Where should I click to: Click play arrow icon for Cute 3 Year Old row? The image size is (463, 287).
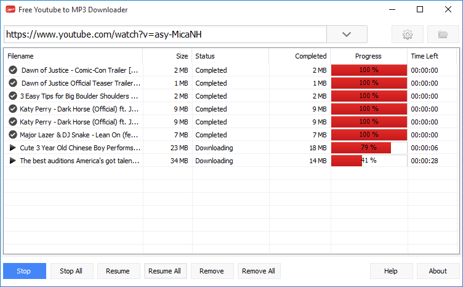13,148
